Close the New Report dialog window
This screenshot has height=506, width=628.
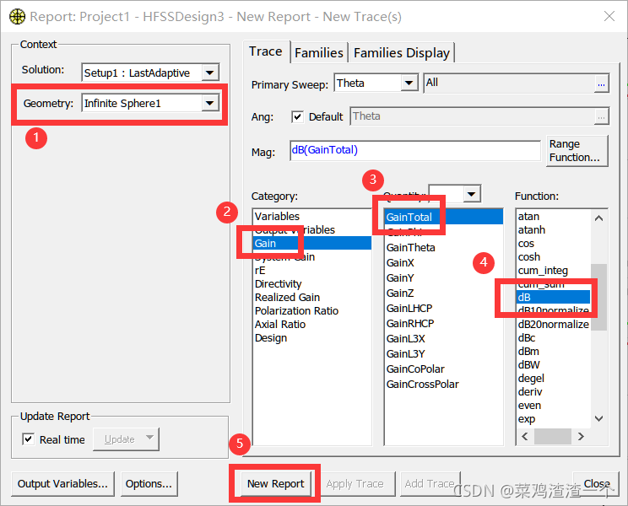[609, 16]
